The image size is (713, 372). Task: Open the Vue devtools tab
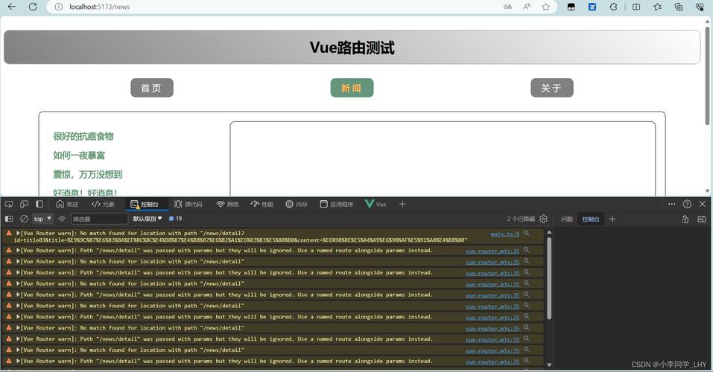tap(375, 204)
